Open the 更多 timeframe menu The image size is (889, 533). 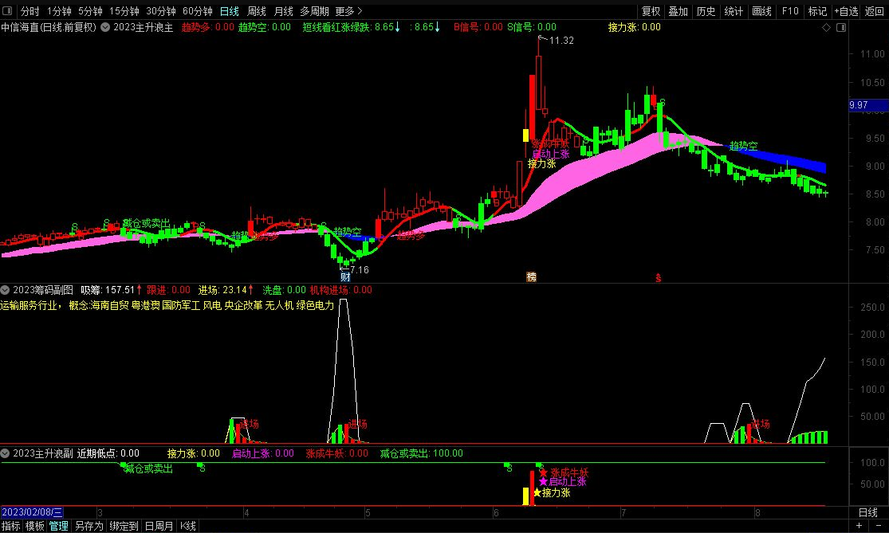[x=348, y=11]
